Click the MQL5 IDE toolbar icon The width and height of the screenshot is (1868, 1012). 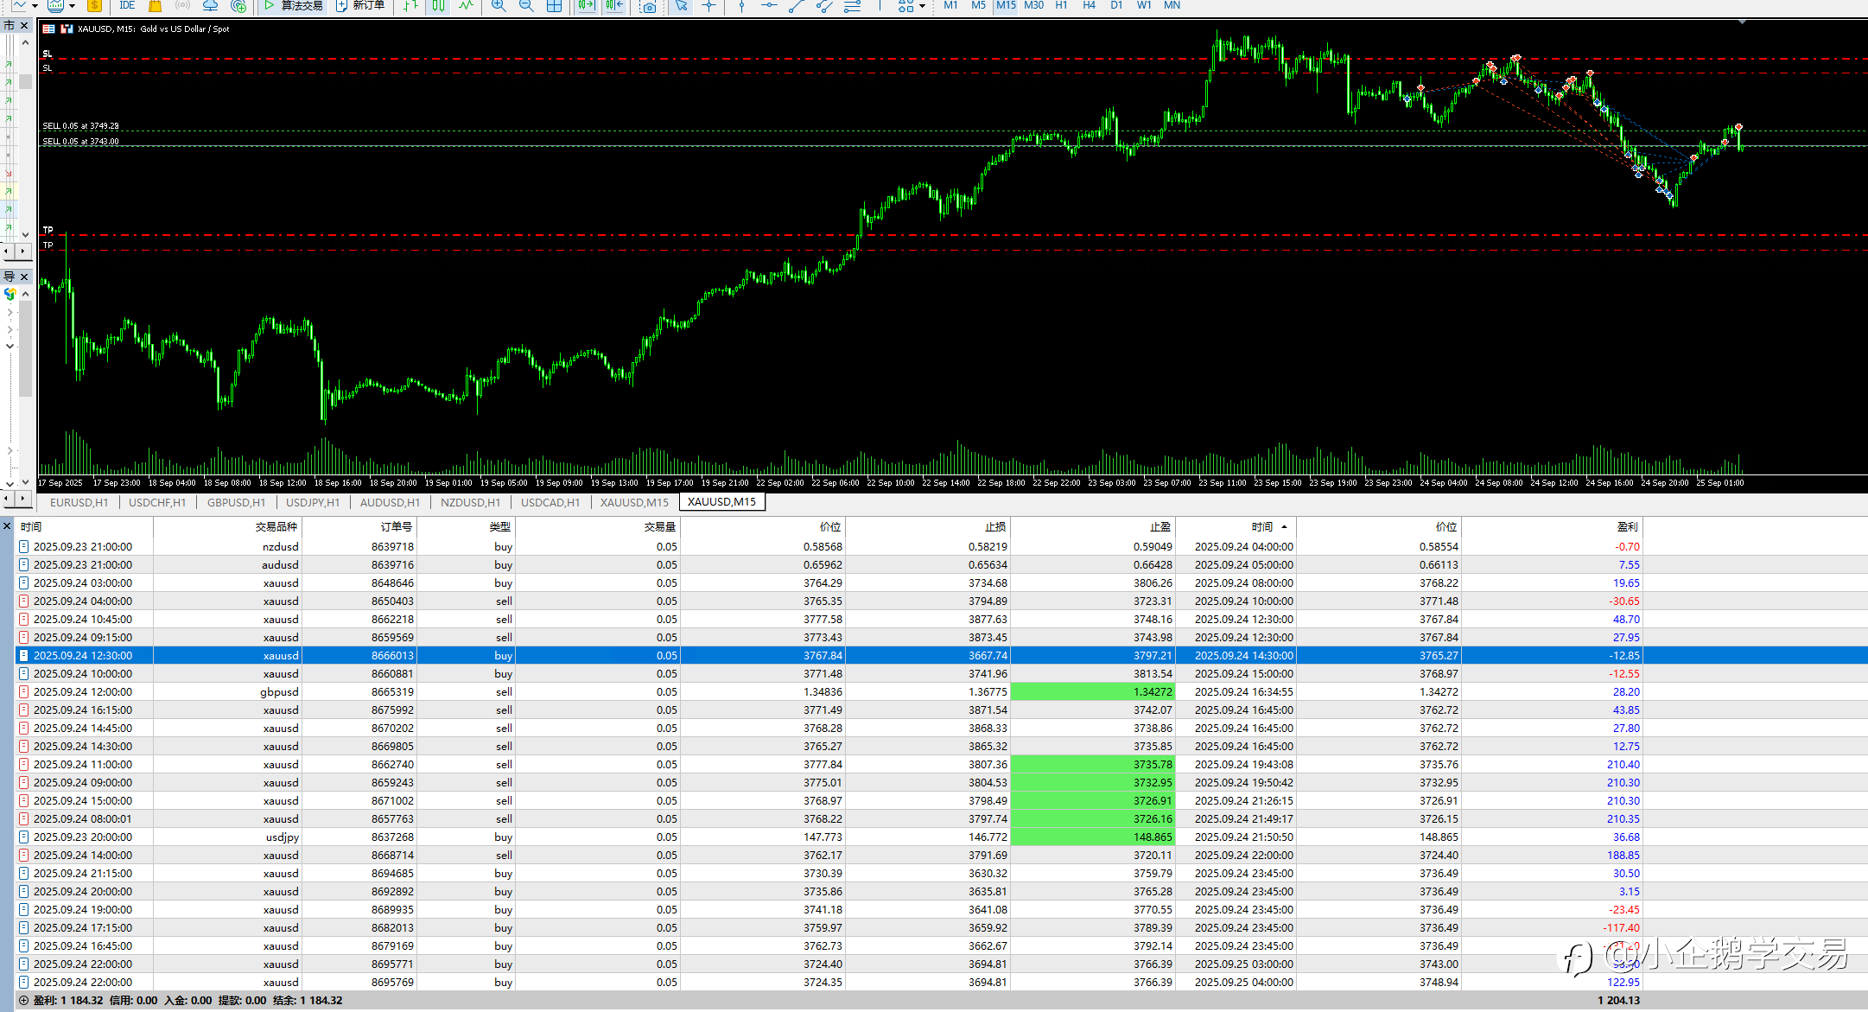coord(127,5)
